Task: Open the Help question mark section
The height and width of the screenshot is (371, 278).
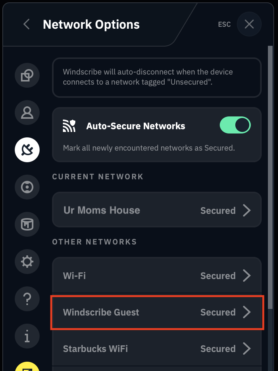Action: coord(27,299)
